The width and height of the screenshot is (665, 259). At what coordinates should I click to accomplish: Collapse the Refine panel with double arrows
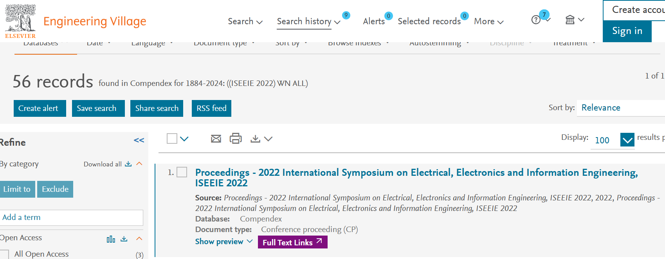[139, 140]
